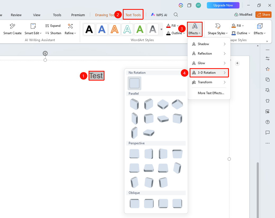Viewport: 275px width, 218px height.
Task: Click the Shorten text tool
Action: coord(53,33)
